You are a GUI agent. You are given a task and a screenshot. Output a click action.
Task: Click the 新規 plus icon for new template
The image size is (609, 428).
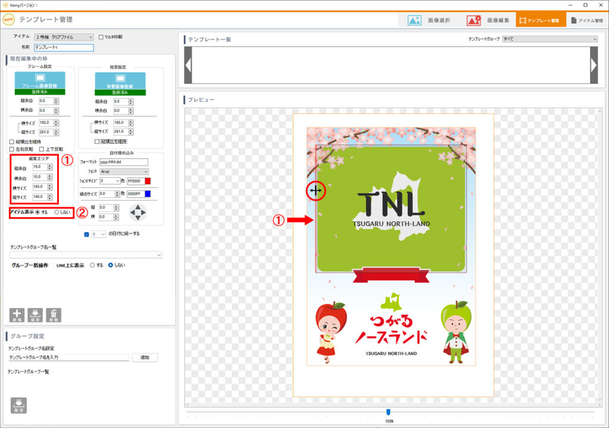tap(17, 315)
